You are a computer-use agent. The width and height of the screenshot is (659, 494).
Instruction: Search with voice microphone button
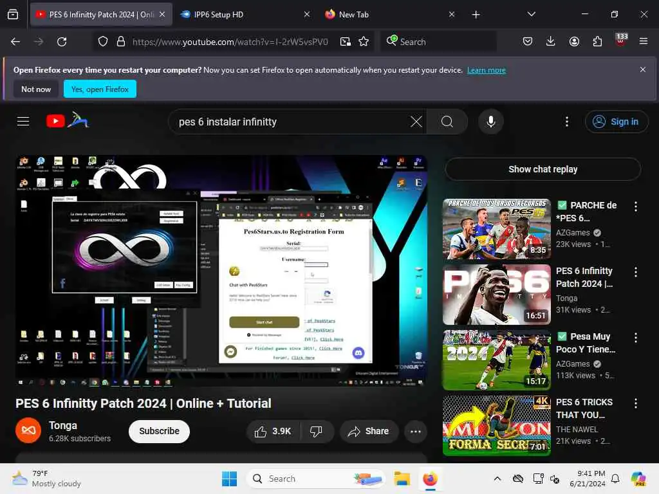tap(490, 122)
